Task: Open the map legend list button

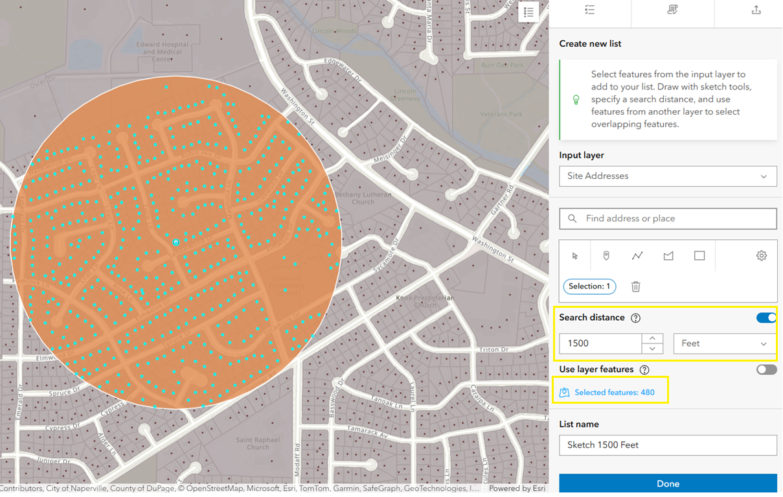Action: point(528,12)
